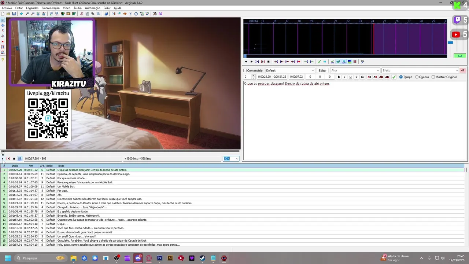The image size is (469, 264).
Task: Play video from the left playback arrow
Action: click(3, 158)
